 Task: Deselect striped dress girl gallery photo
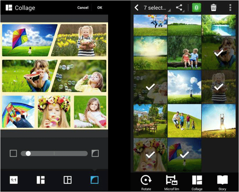pyautogui.click(x=219, y=87)
